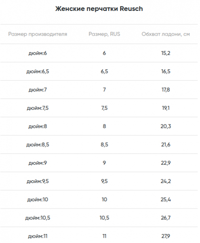The width and height of the screenshot is (200, 243).
Task: Click the palm girth value 24,2
Action: [x=166, y=181]
